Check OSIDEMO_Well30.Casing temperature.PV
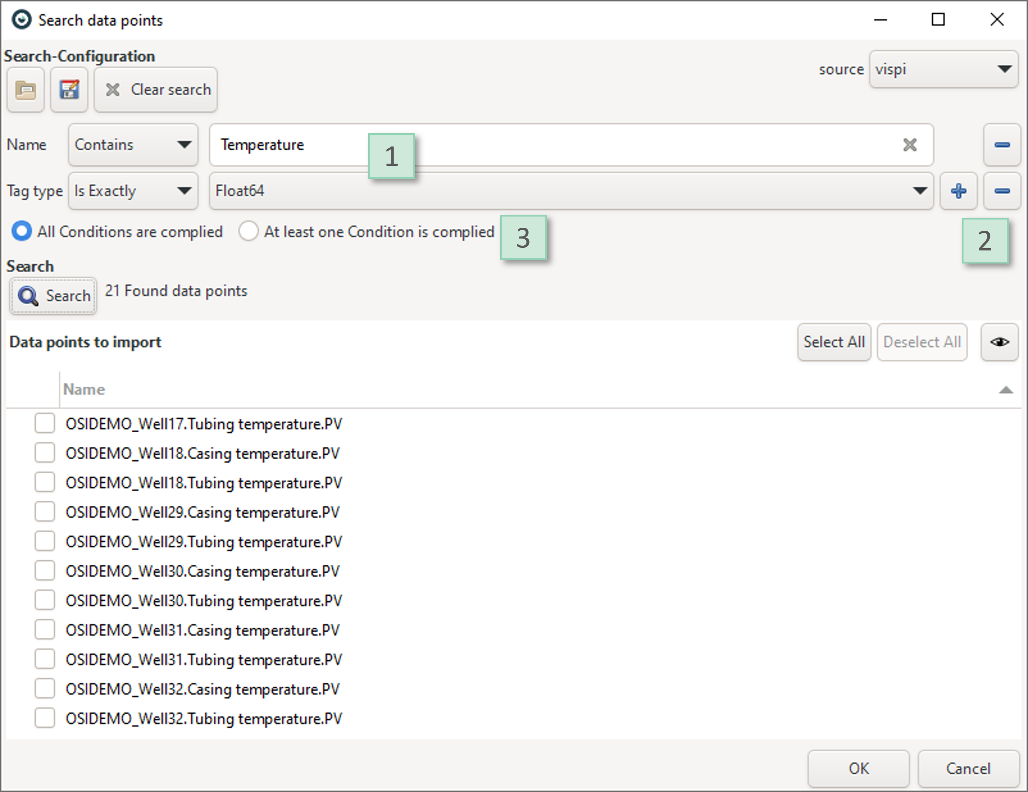Viewport: 1028px width, 792px height. (45, 570)
